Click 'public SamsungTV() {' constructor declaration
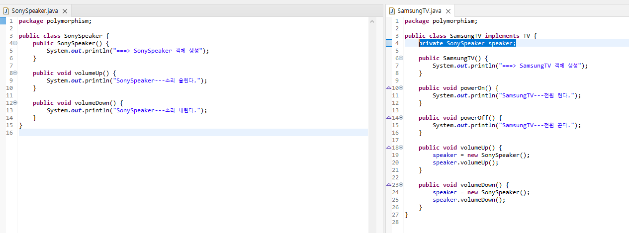629x233 pixels. pyautogui.click(x=453, y=58)
